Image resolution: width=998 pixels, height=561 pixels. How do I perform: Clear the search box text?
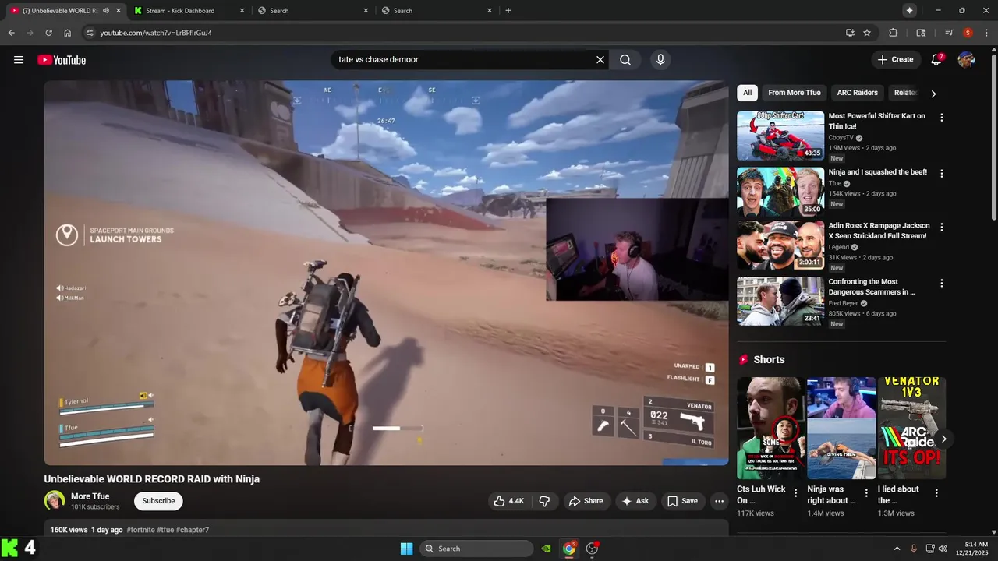tap(600, 60)
